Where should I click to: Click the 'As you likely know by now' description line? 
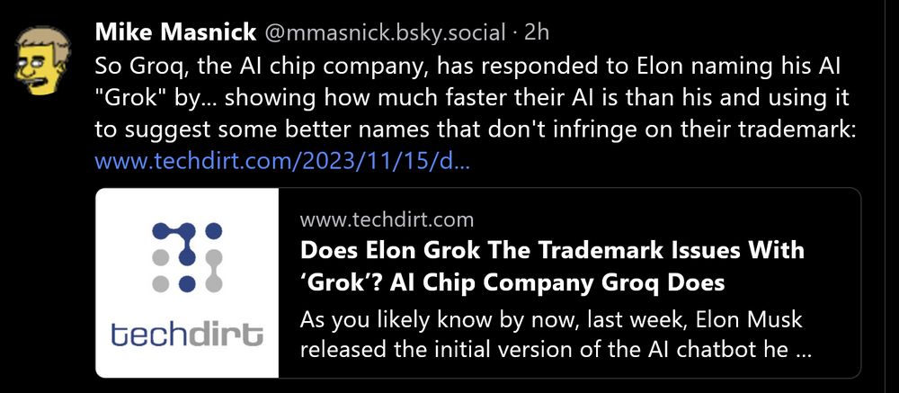point(551,319)
